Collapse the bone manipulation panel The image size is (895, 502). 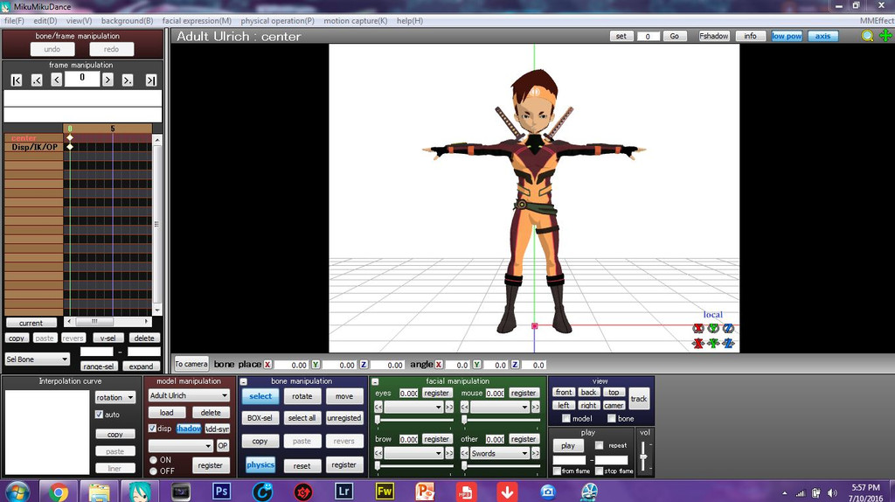(x=244, y=381)
